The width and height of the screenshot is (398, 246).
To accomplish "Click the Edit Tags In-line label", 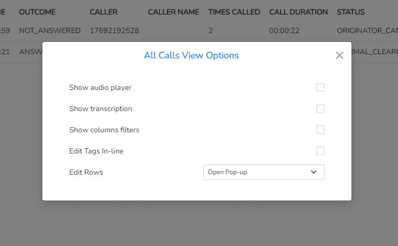I will pyautogui.click(x=96, y=151).
